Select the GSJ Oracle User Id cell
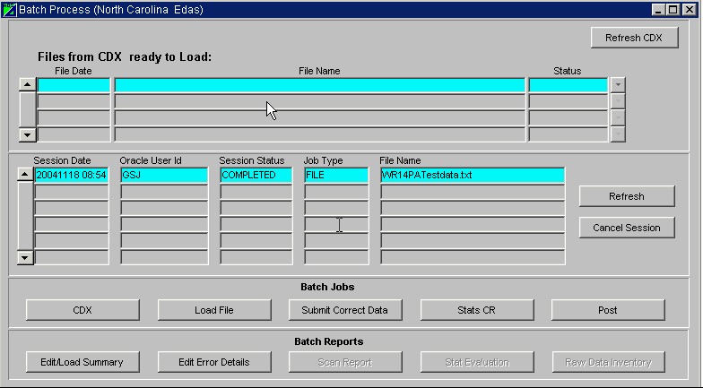This screenshot has height=388, width=703. pos(163,176)
